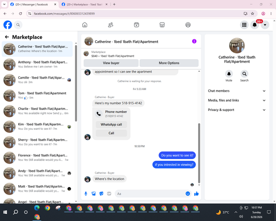Open Tom conversation in chat list
The image size is (276, 221).
tap(38, 96)
